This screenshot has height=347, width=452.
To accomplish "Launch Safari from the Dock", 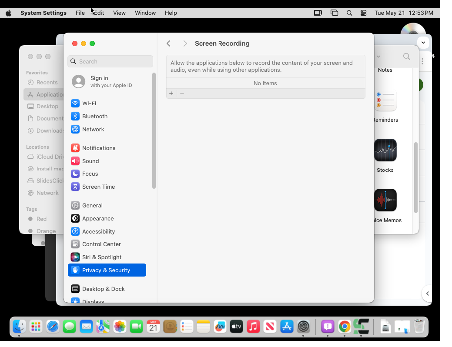I will [53, 327].
